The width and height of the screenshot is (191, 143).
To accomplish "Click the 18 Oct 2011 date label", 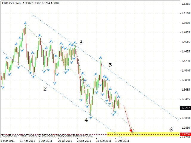I will pyautogui.click(x=104, y=141).
